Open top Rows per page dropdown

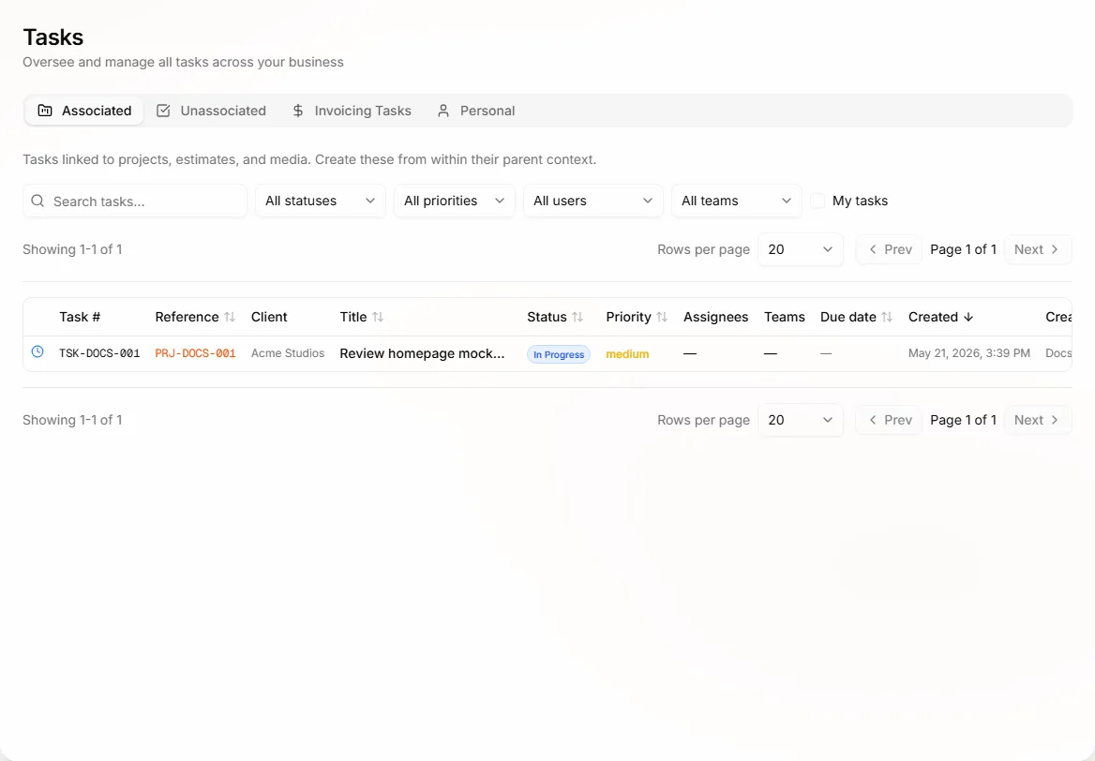point(801,249)
